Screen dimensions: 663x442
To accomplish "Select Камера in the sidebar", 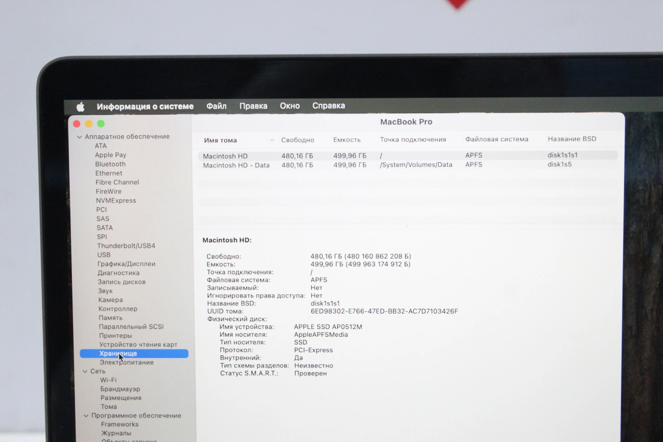I will [111, 300].
